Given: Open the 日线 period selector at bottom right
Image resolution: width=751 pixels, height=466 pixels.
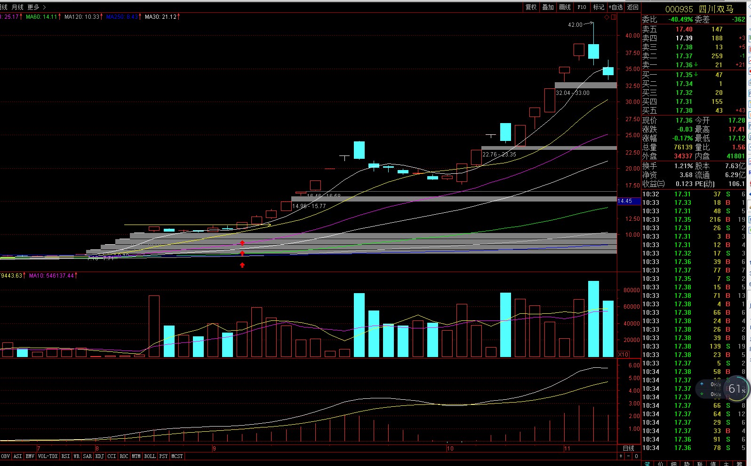Looking at the screenshot, I should coord(629,448).
